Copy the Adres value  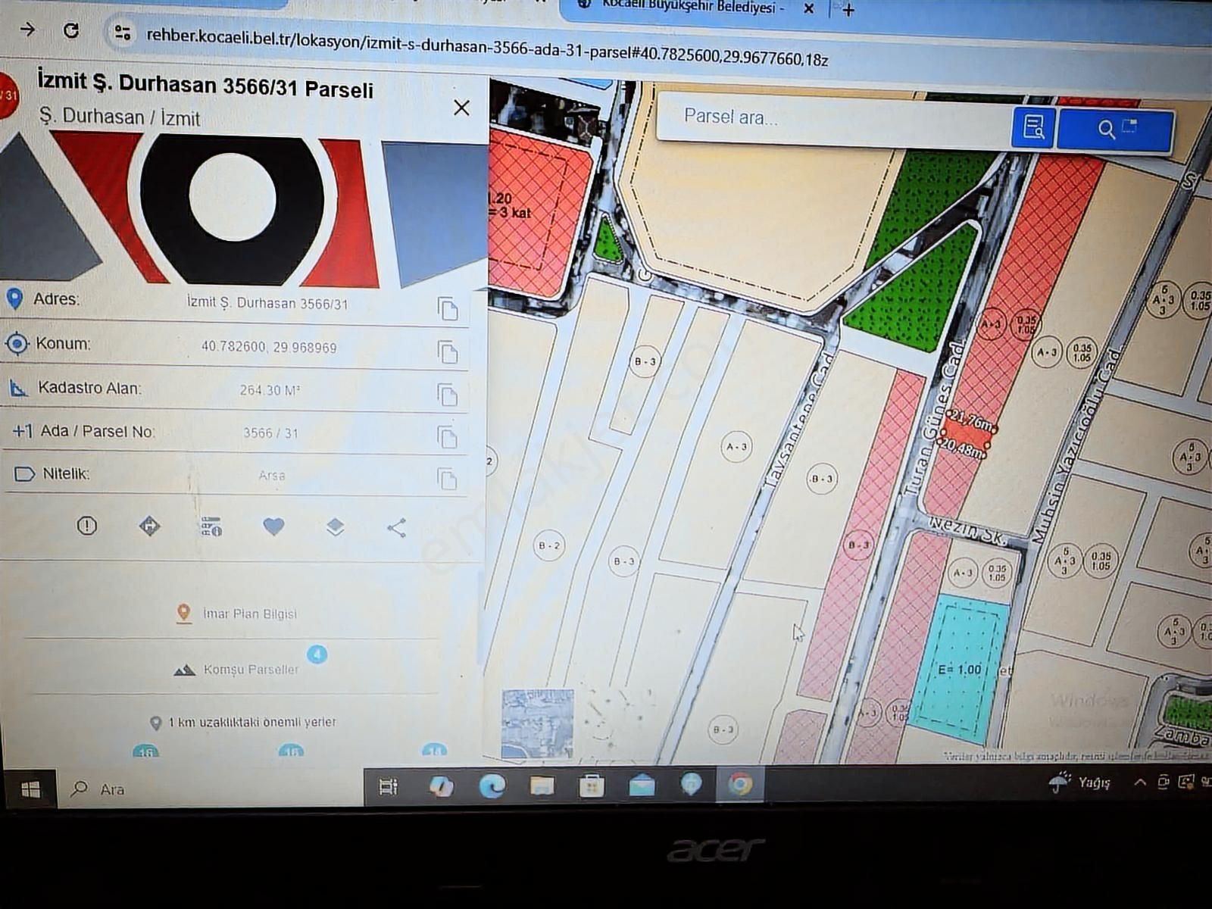coord(448,308)
